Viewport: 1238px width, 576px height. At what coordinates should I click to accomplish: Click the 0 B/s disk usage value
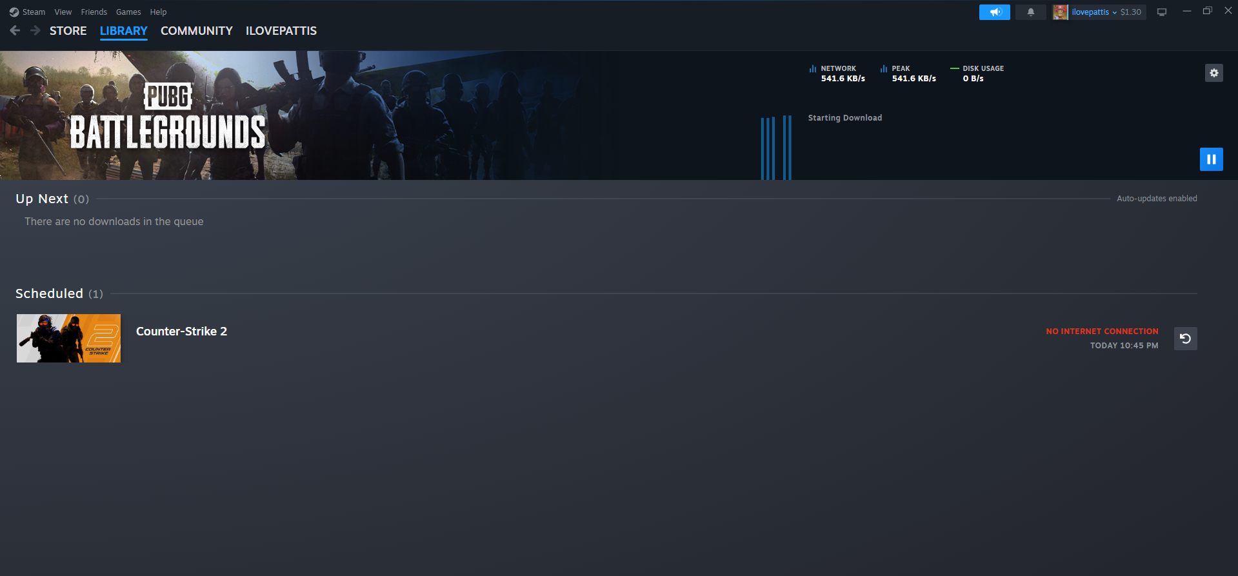click(973, 79)
